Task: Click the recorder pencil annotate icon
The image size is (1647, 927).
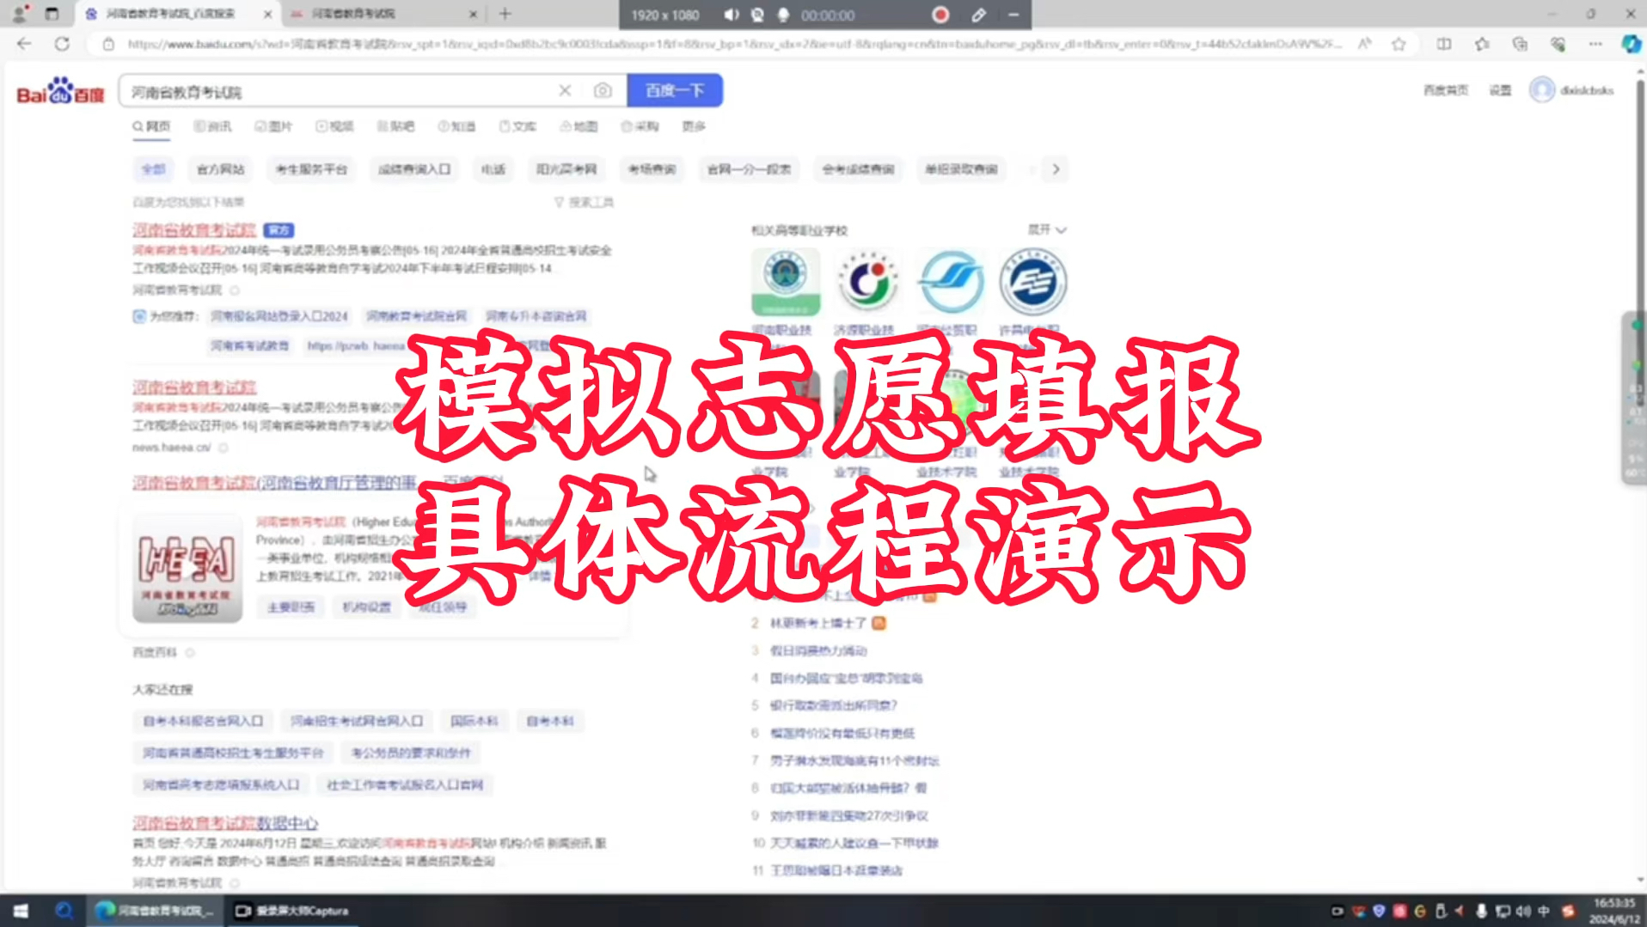Action: 978,15
